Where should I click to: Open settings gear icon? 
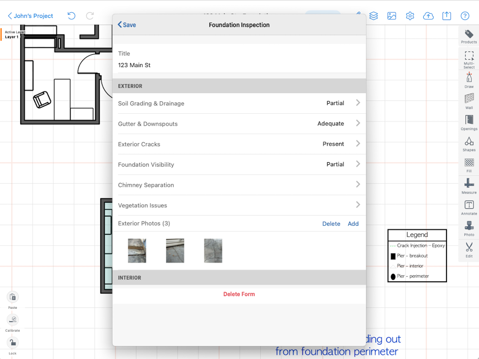click(x=410, y=16)
